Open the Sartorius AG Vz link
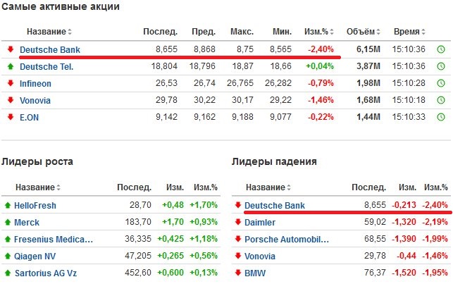Viewport: 453px width, 284px height. 46,273
